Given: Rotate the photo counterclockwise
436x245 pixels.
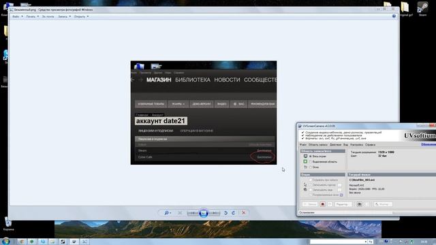Looking at the screenshot, I should pyautogui.click(x=225, y=213).
